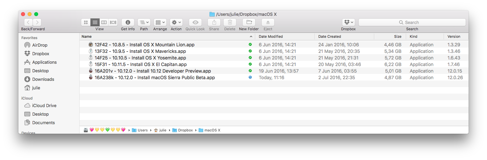The image size is (487, 160).
Task: Open the Action gear dropdown
Action: (x=176, y=22)
